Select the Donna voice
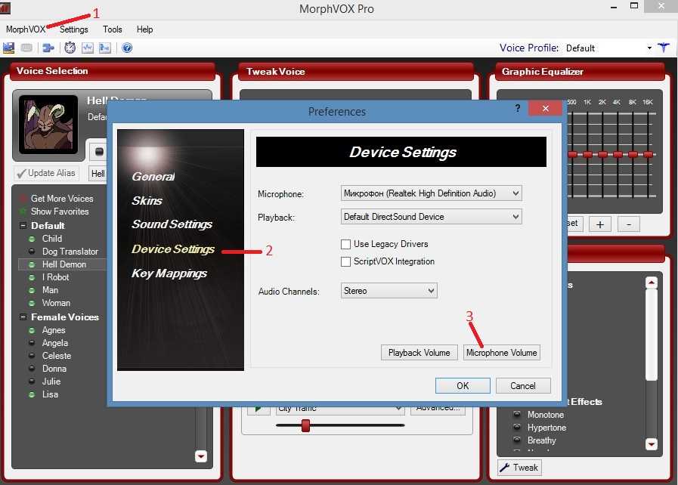 [x=54, y=369]
